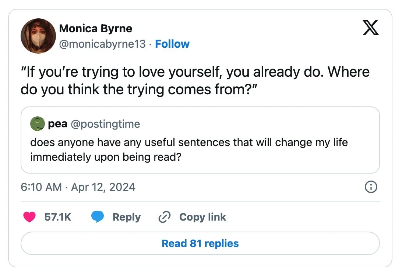402x276 pixels.
Task: Click the X logo icon
Action: point(370,28)
